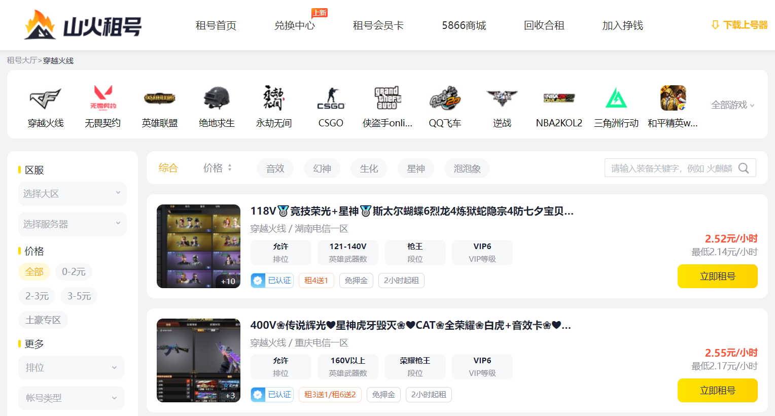Select the 0-2元 price filter

click(74, 272)
